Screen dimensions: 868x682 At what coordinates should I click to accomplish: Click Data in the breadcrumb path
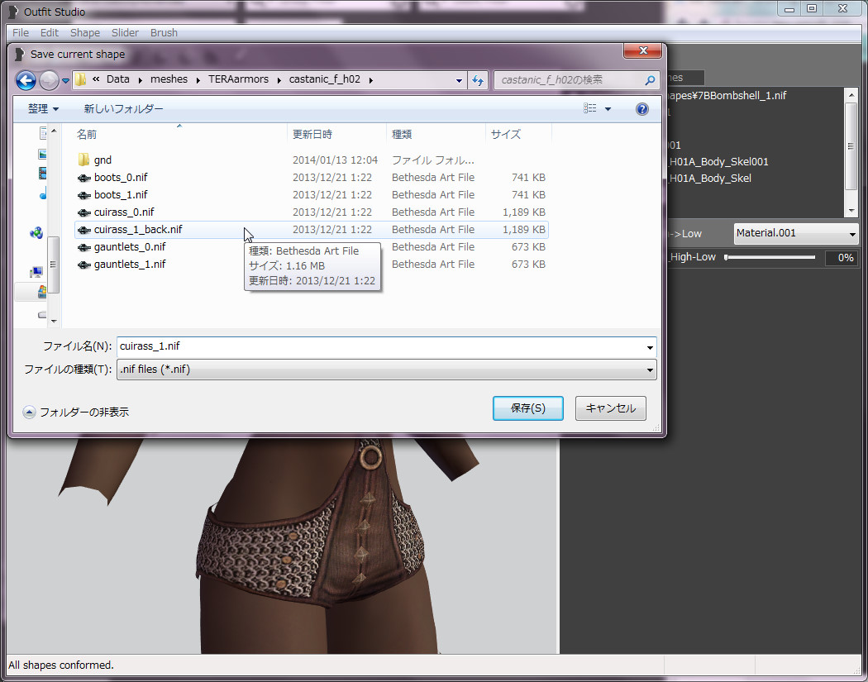point(118,79)
